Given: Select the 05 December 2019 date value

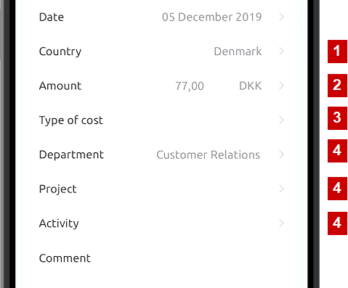Looking at the screenshot, I should point(212,17).
